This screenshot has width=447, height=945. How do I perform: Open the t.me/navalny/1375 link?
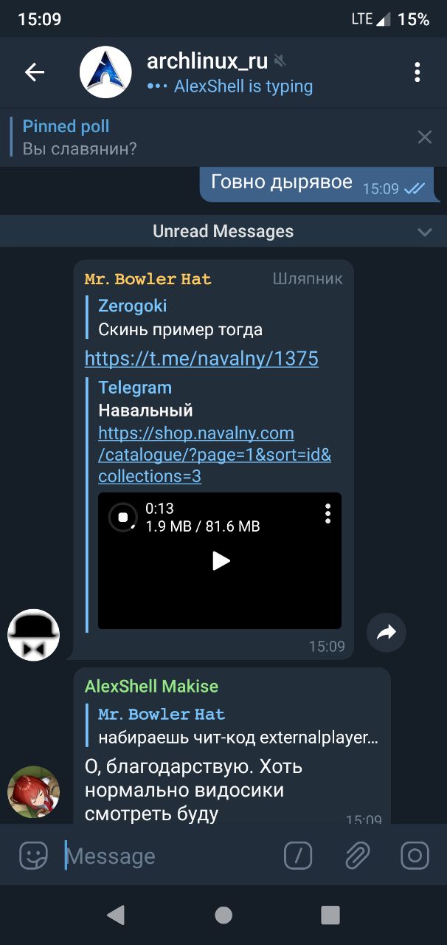click(201, 359)
